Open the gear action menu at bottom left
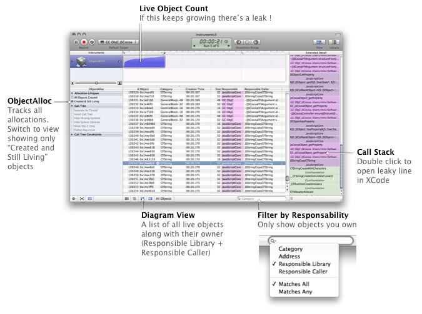 point(74,198)
